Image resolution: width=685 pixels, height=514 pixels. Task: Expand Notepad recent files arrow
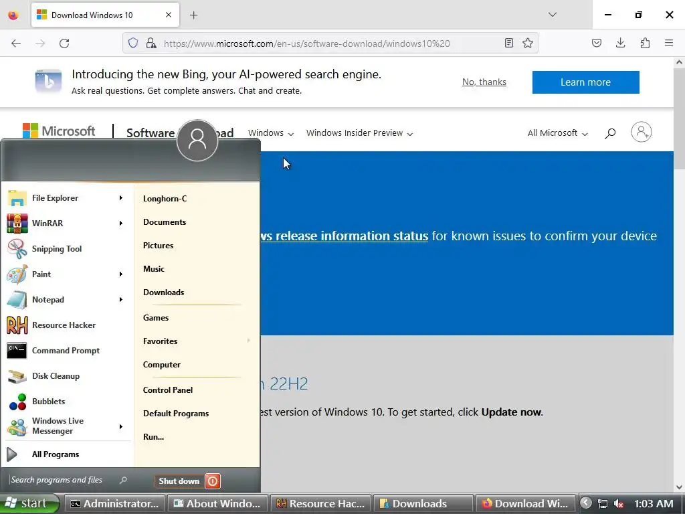121,300
